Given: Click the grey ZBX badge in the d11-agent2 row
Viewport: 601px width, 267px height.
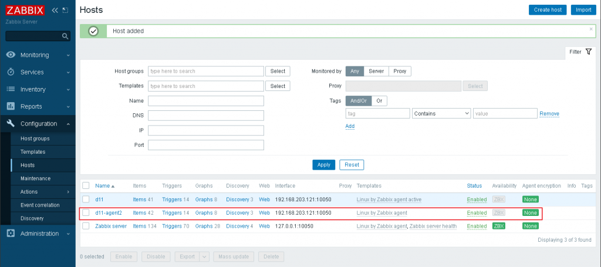Looking at the screenshot, I should pos(499,212).
